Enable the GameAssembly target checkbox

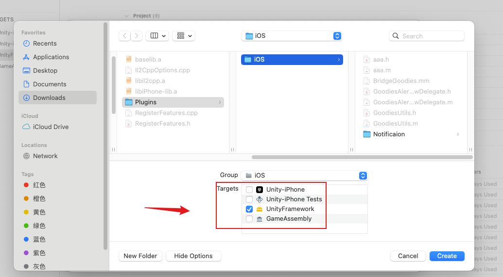tap(249, 219)
